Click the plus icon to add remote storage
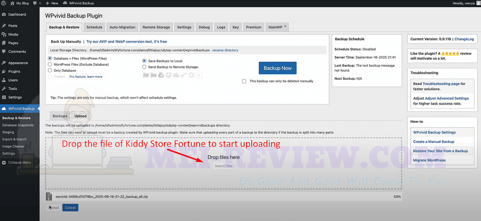The height and width of the screenshot is (221, 481). tap(199, 75)
